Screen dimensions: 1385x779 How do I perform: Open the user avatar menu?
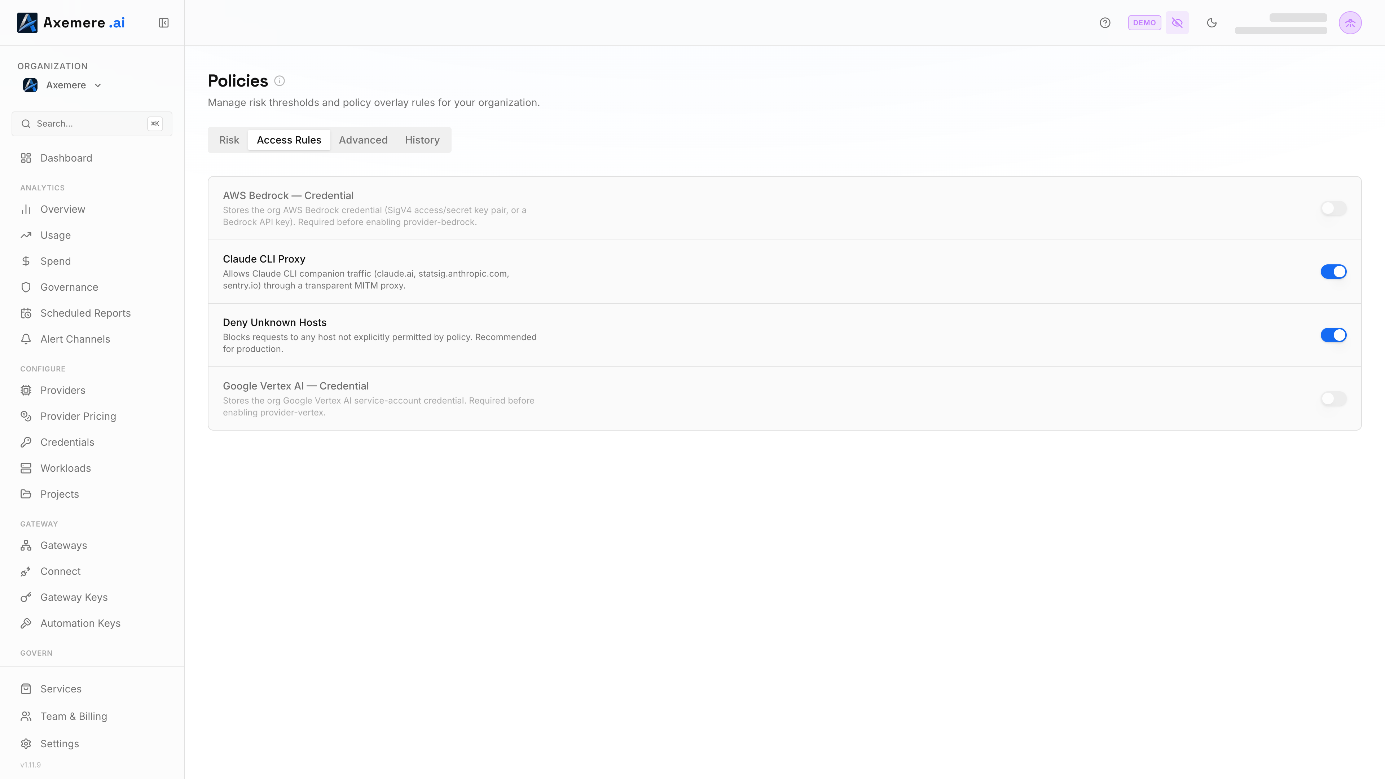1350,23
